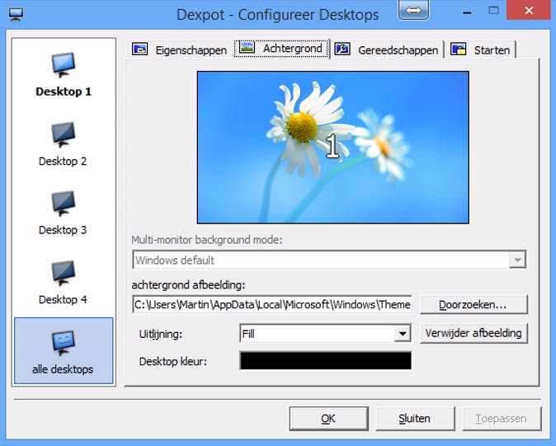This screenshot has height=446, width=556.
Task: Select the Desktop 3 monitor icon
Action: pos(64,204)
